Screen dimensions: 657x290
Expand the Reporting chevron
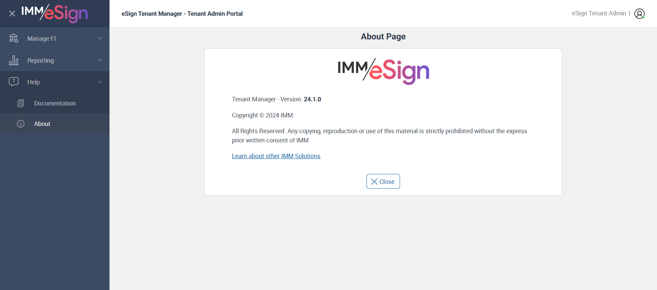point(100,60)
